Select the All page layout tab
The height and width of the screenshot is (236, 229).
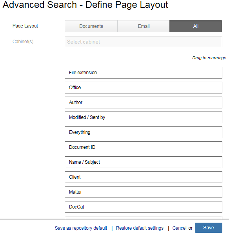click(196, 26)
